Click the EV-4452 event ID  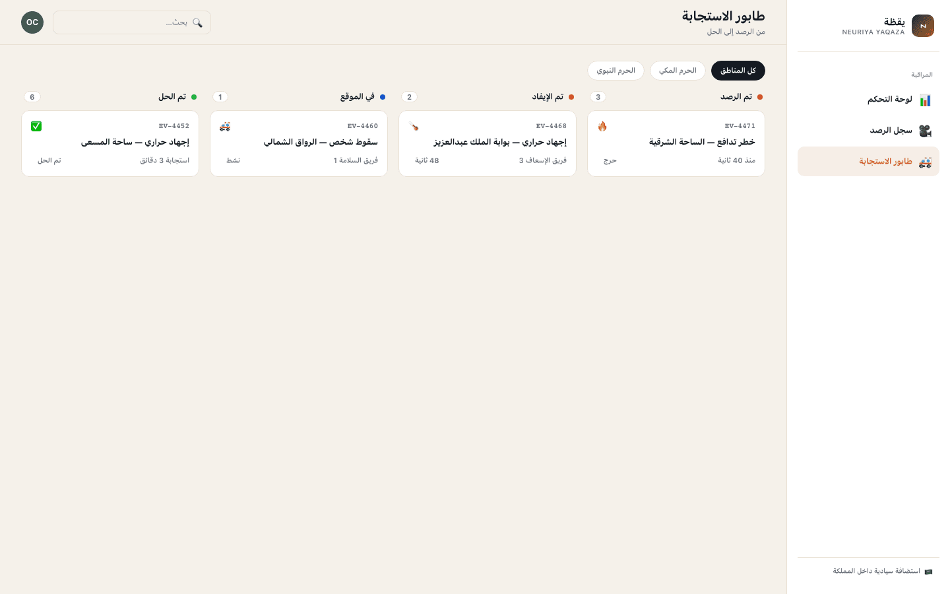click(x=174, y=126)
